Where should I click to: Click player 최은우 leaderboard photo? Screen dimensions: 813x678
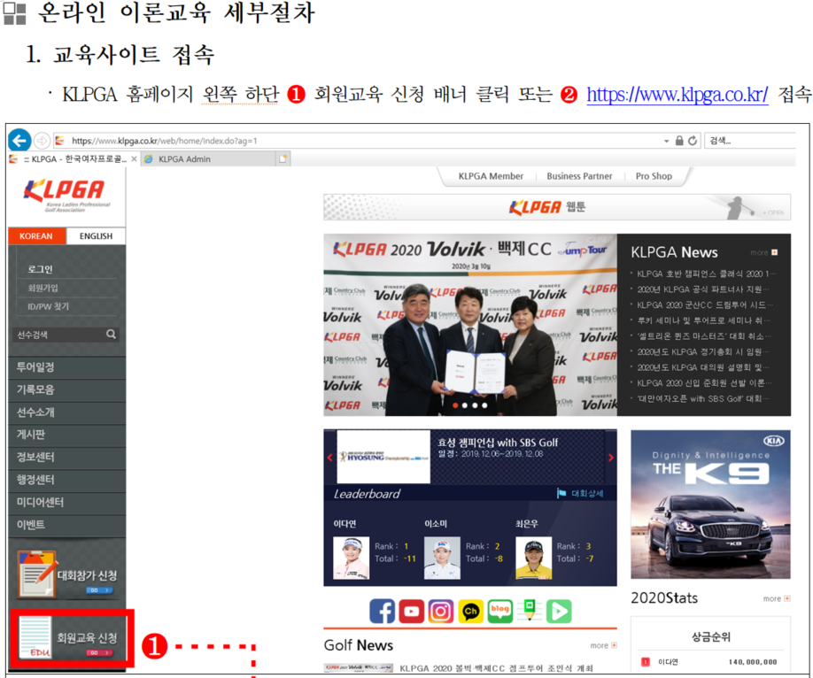533,558
